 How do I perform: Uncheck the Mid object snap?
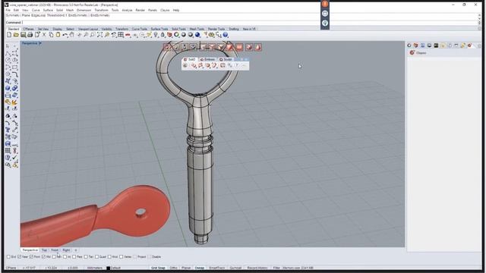tap(43, 256)
